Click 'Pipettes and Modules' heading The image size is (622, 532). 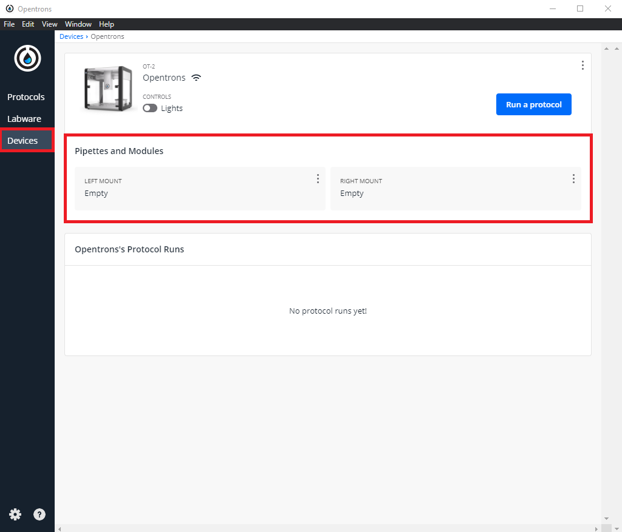tap(119, 151)
